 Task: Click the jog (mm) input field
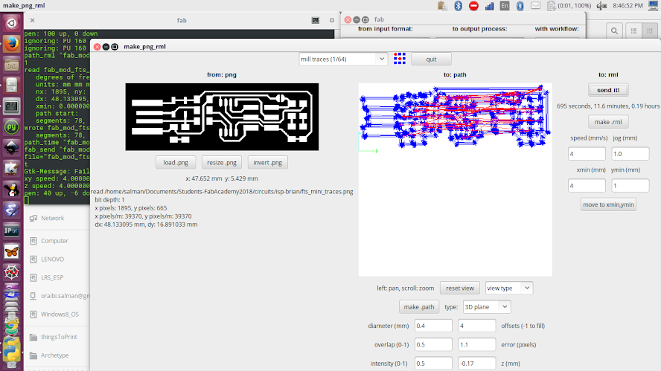pos(630,154)
